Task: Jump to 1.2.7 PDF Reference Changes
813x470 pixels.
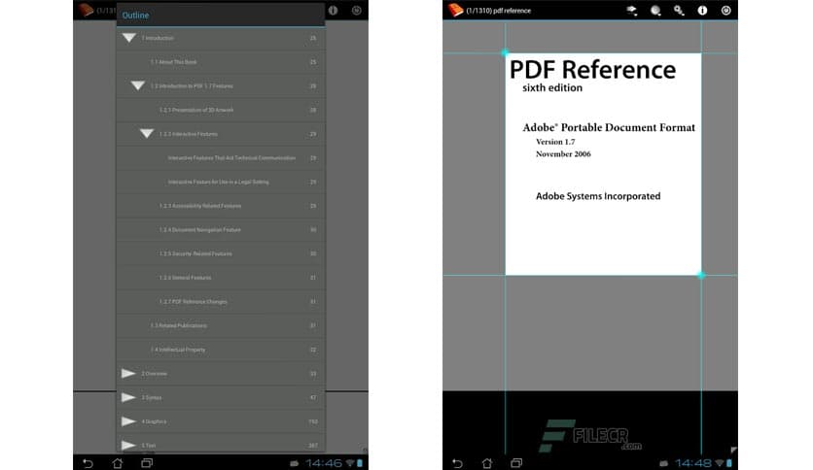Action: coord(193,302)
